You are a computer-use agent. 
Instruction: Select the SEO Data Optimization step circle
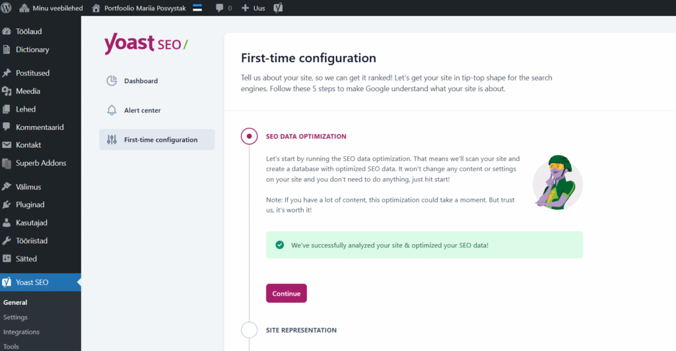pos(249,137)
